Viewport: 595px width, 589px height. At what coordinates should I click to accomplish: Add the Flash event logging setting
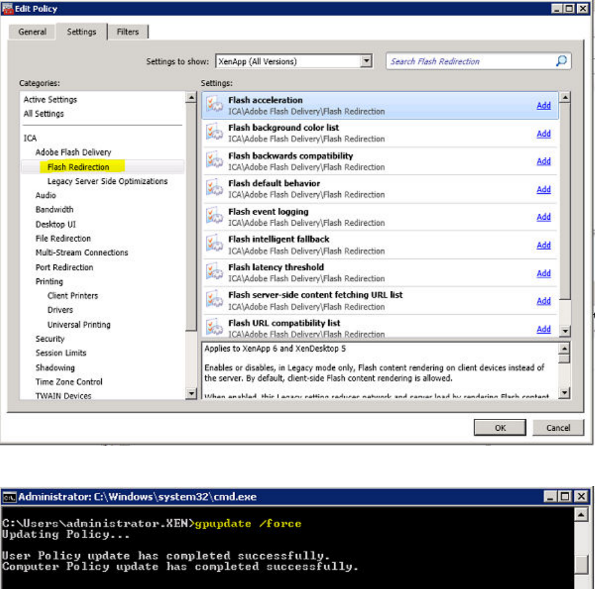pos(543,217)
